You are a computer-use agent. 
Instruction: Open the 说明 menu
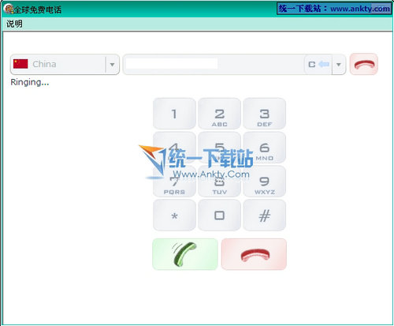14,24
